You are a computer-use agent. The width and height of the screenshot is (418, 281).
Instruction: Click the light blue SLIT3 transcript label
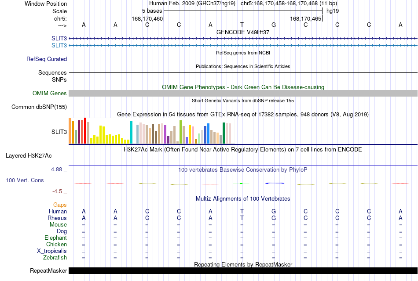click(x=59, y=46)
